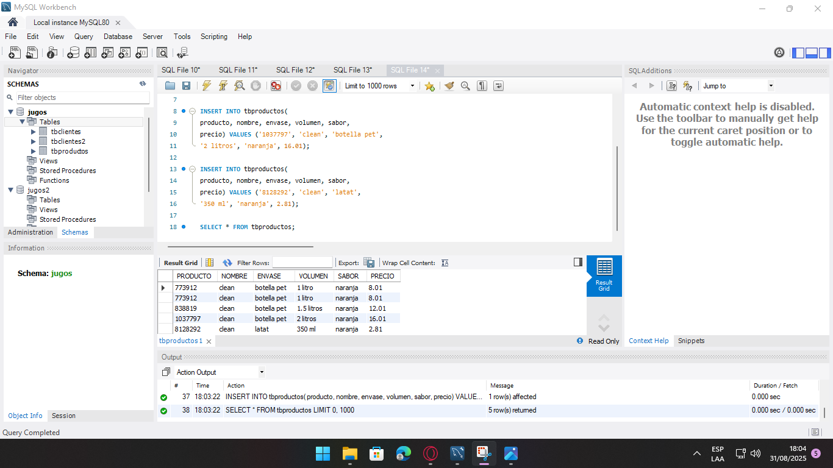Search table data icon in main toolbar
The image size is (833, 468).
click(x=162, y=53)
